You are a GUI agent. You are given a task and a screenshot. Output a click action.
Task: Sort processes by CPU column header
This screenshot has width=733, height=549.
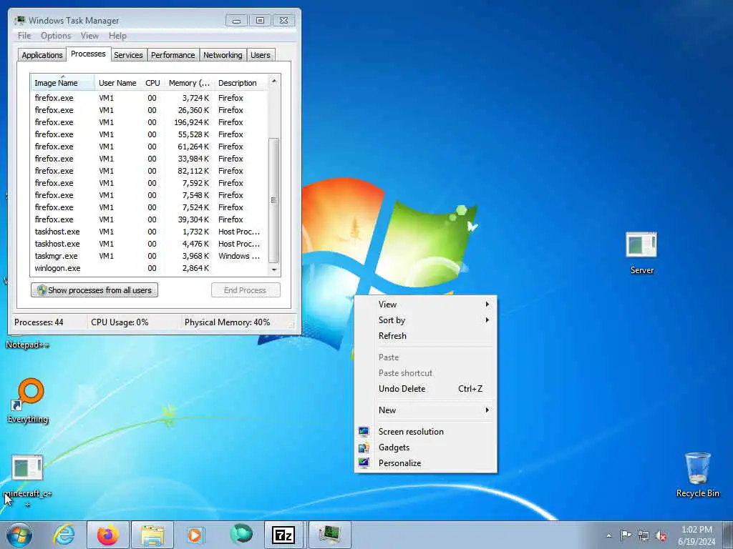coord(152,83)
